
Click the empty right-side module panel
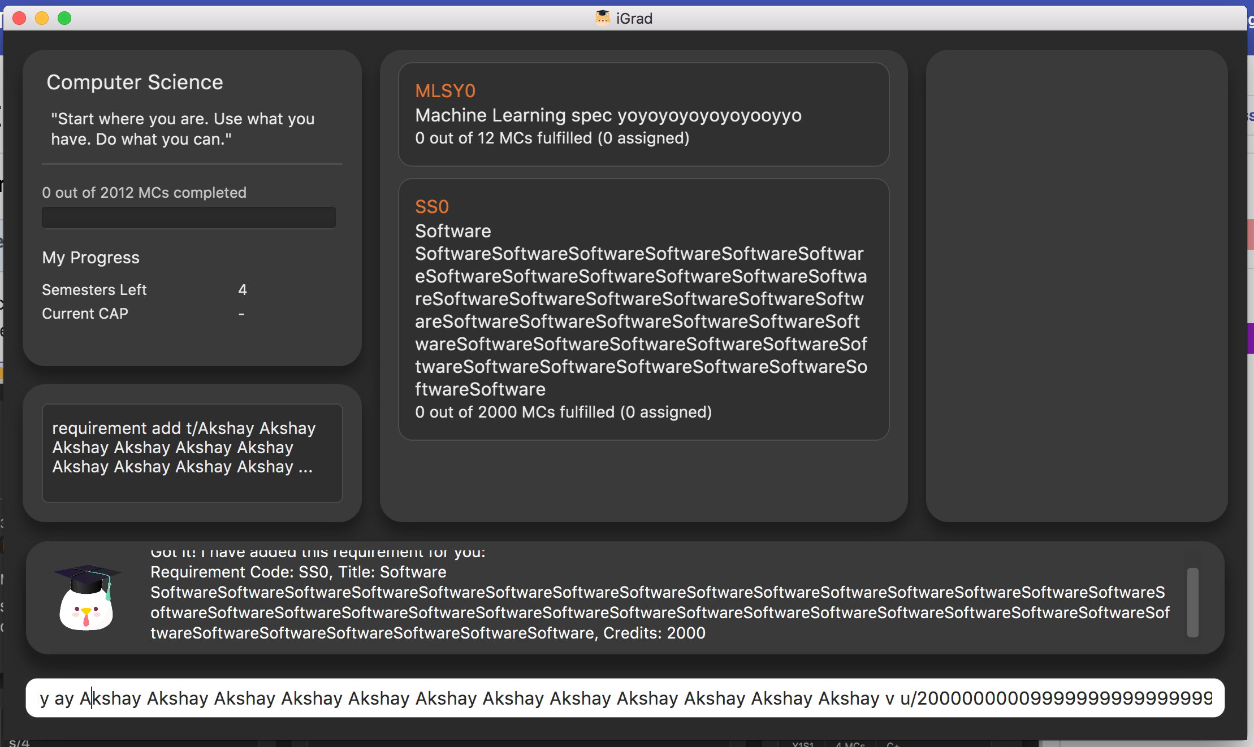click(1076, 285)
